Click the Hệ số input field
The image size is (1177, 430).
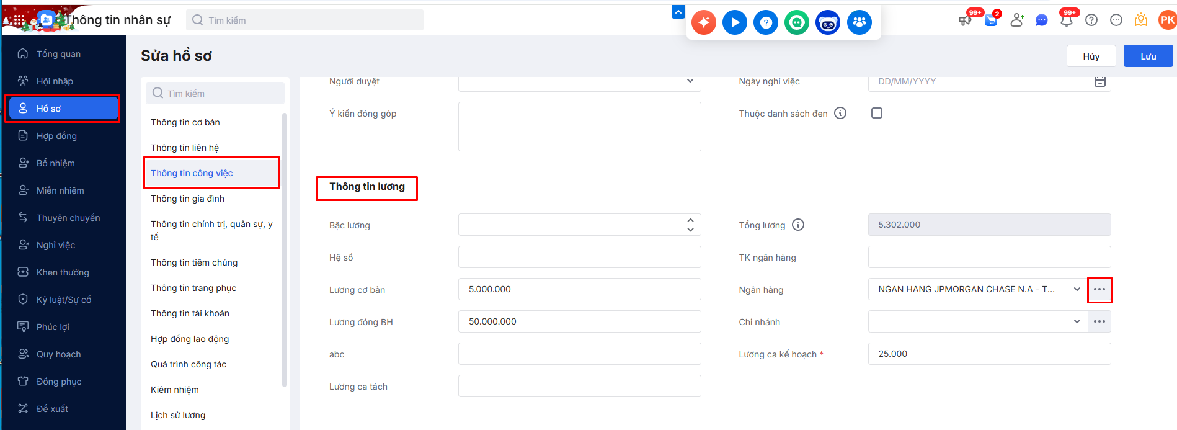click(x=580, y=257)
